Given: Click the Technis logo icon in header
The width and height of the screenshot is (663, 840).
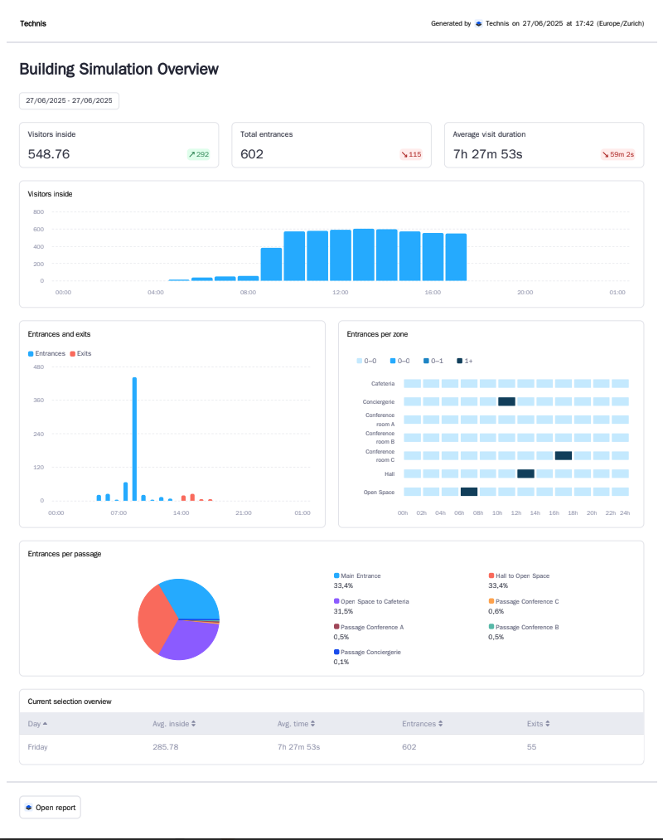Looking at the screenshot, I should (479, 24).
